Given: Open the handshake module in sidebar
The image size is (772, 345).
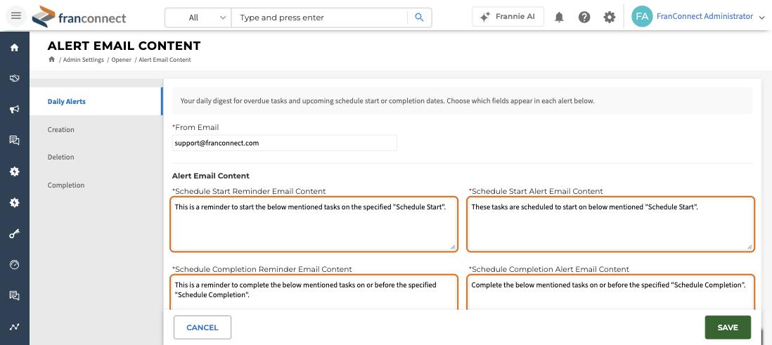Looking at the screenshot, I should pyautogui.click(x=14, y=78).
